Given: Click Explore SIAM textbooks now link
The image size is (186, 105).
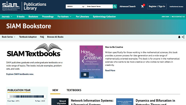Looking at the screenshot, I should coord(20,74).
